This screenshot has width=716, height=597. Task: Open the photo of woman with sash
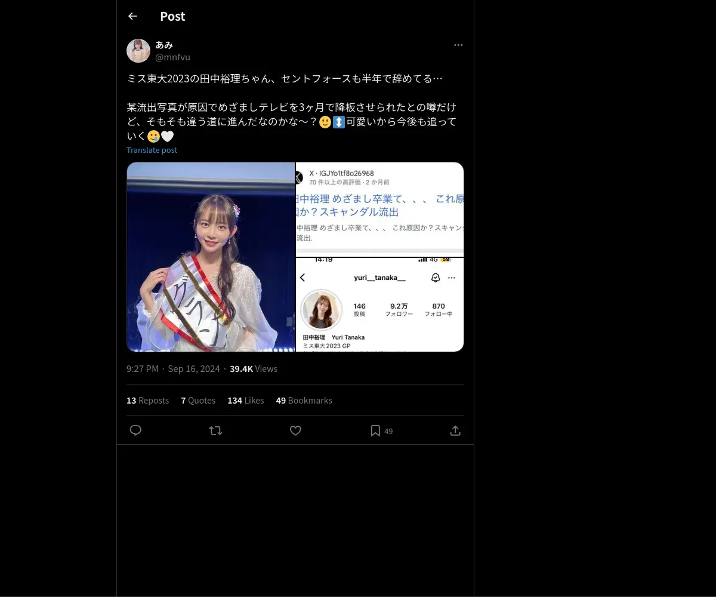click(x=211, y=257)
